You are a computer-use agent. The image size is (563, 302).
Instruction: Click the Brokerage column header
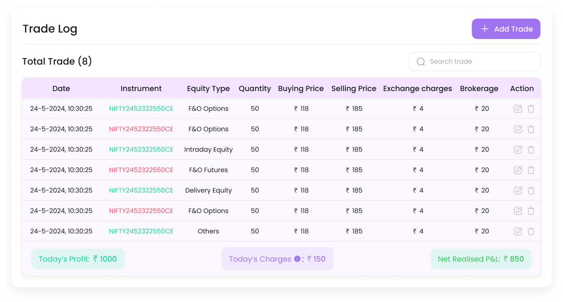pyautogui.click(x=479, y=89)
